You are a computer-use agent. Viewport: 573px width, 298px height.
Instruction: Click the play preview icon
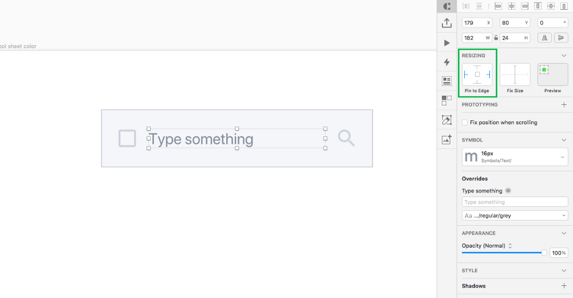click(446, 43)
